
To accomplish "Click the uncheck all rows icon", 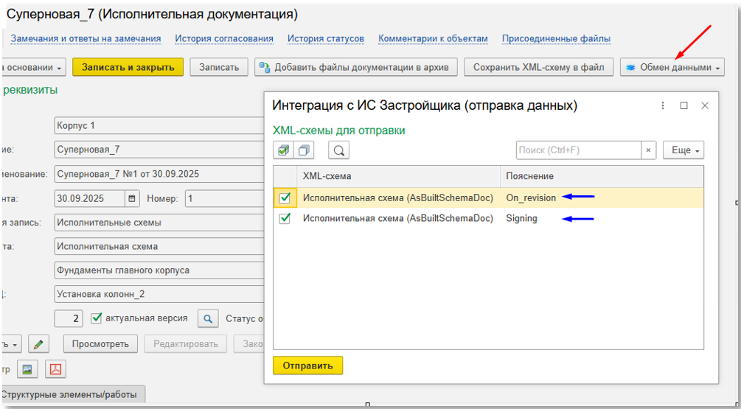I will 303,150.
